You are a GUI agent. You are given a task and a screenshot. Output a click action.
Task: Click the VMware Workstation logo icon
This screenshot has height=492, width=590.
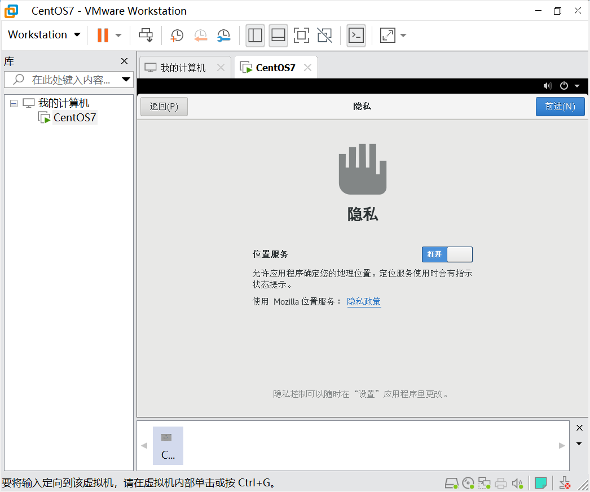coord(11,11)
